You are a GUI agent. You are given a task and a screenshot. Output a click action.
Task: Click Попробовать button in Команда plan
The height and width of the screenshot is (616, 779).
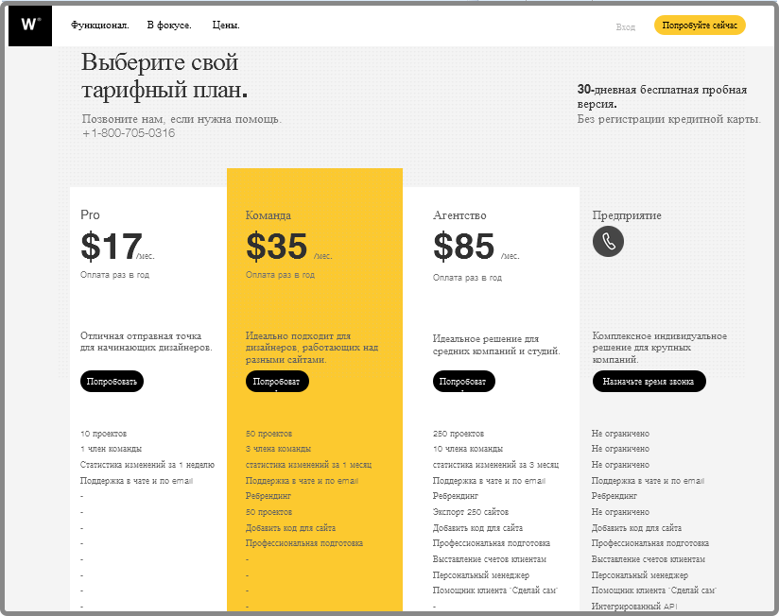point(277,382)
